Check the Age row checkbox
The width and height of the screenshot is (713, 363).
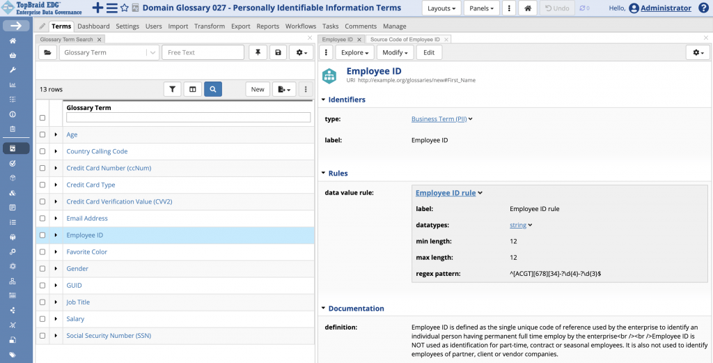(42, 134)
